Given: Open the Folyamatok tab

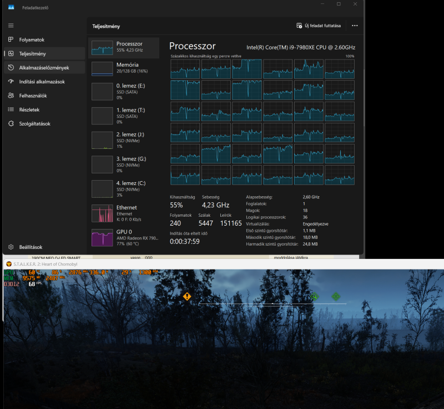Looking at the screenshot, I should [44, 39].
